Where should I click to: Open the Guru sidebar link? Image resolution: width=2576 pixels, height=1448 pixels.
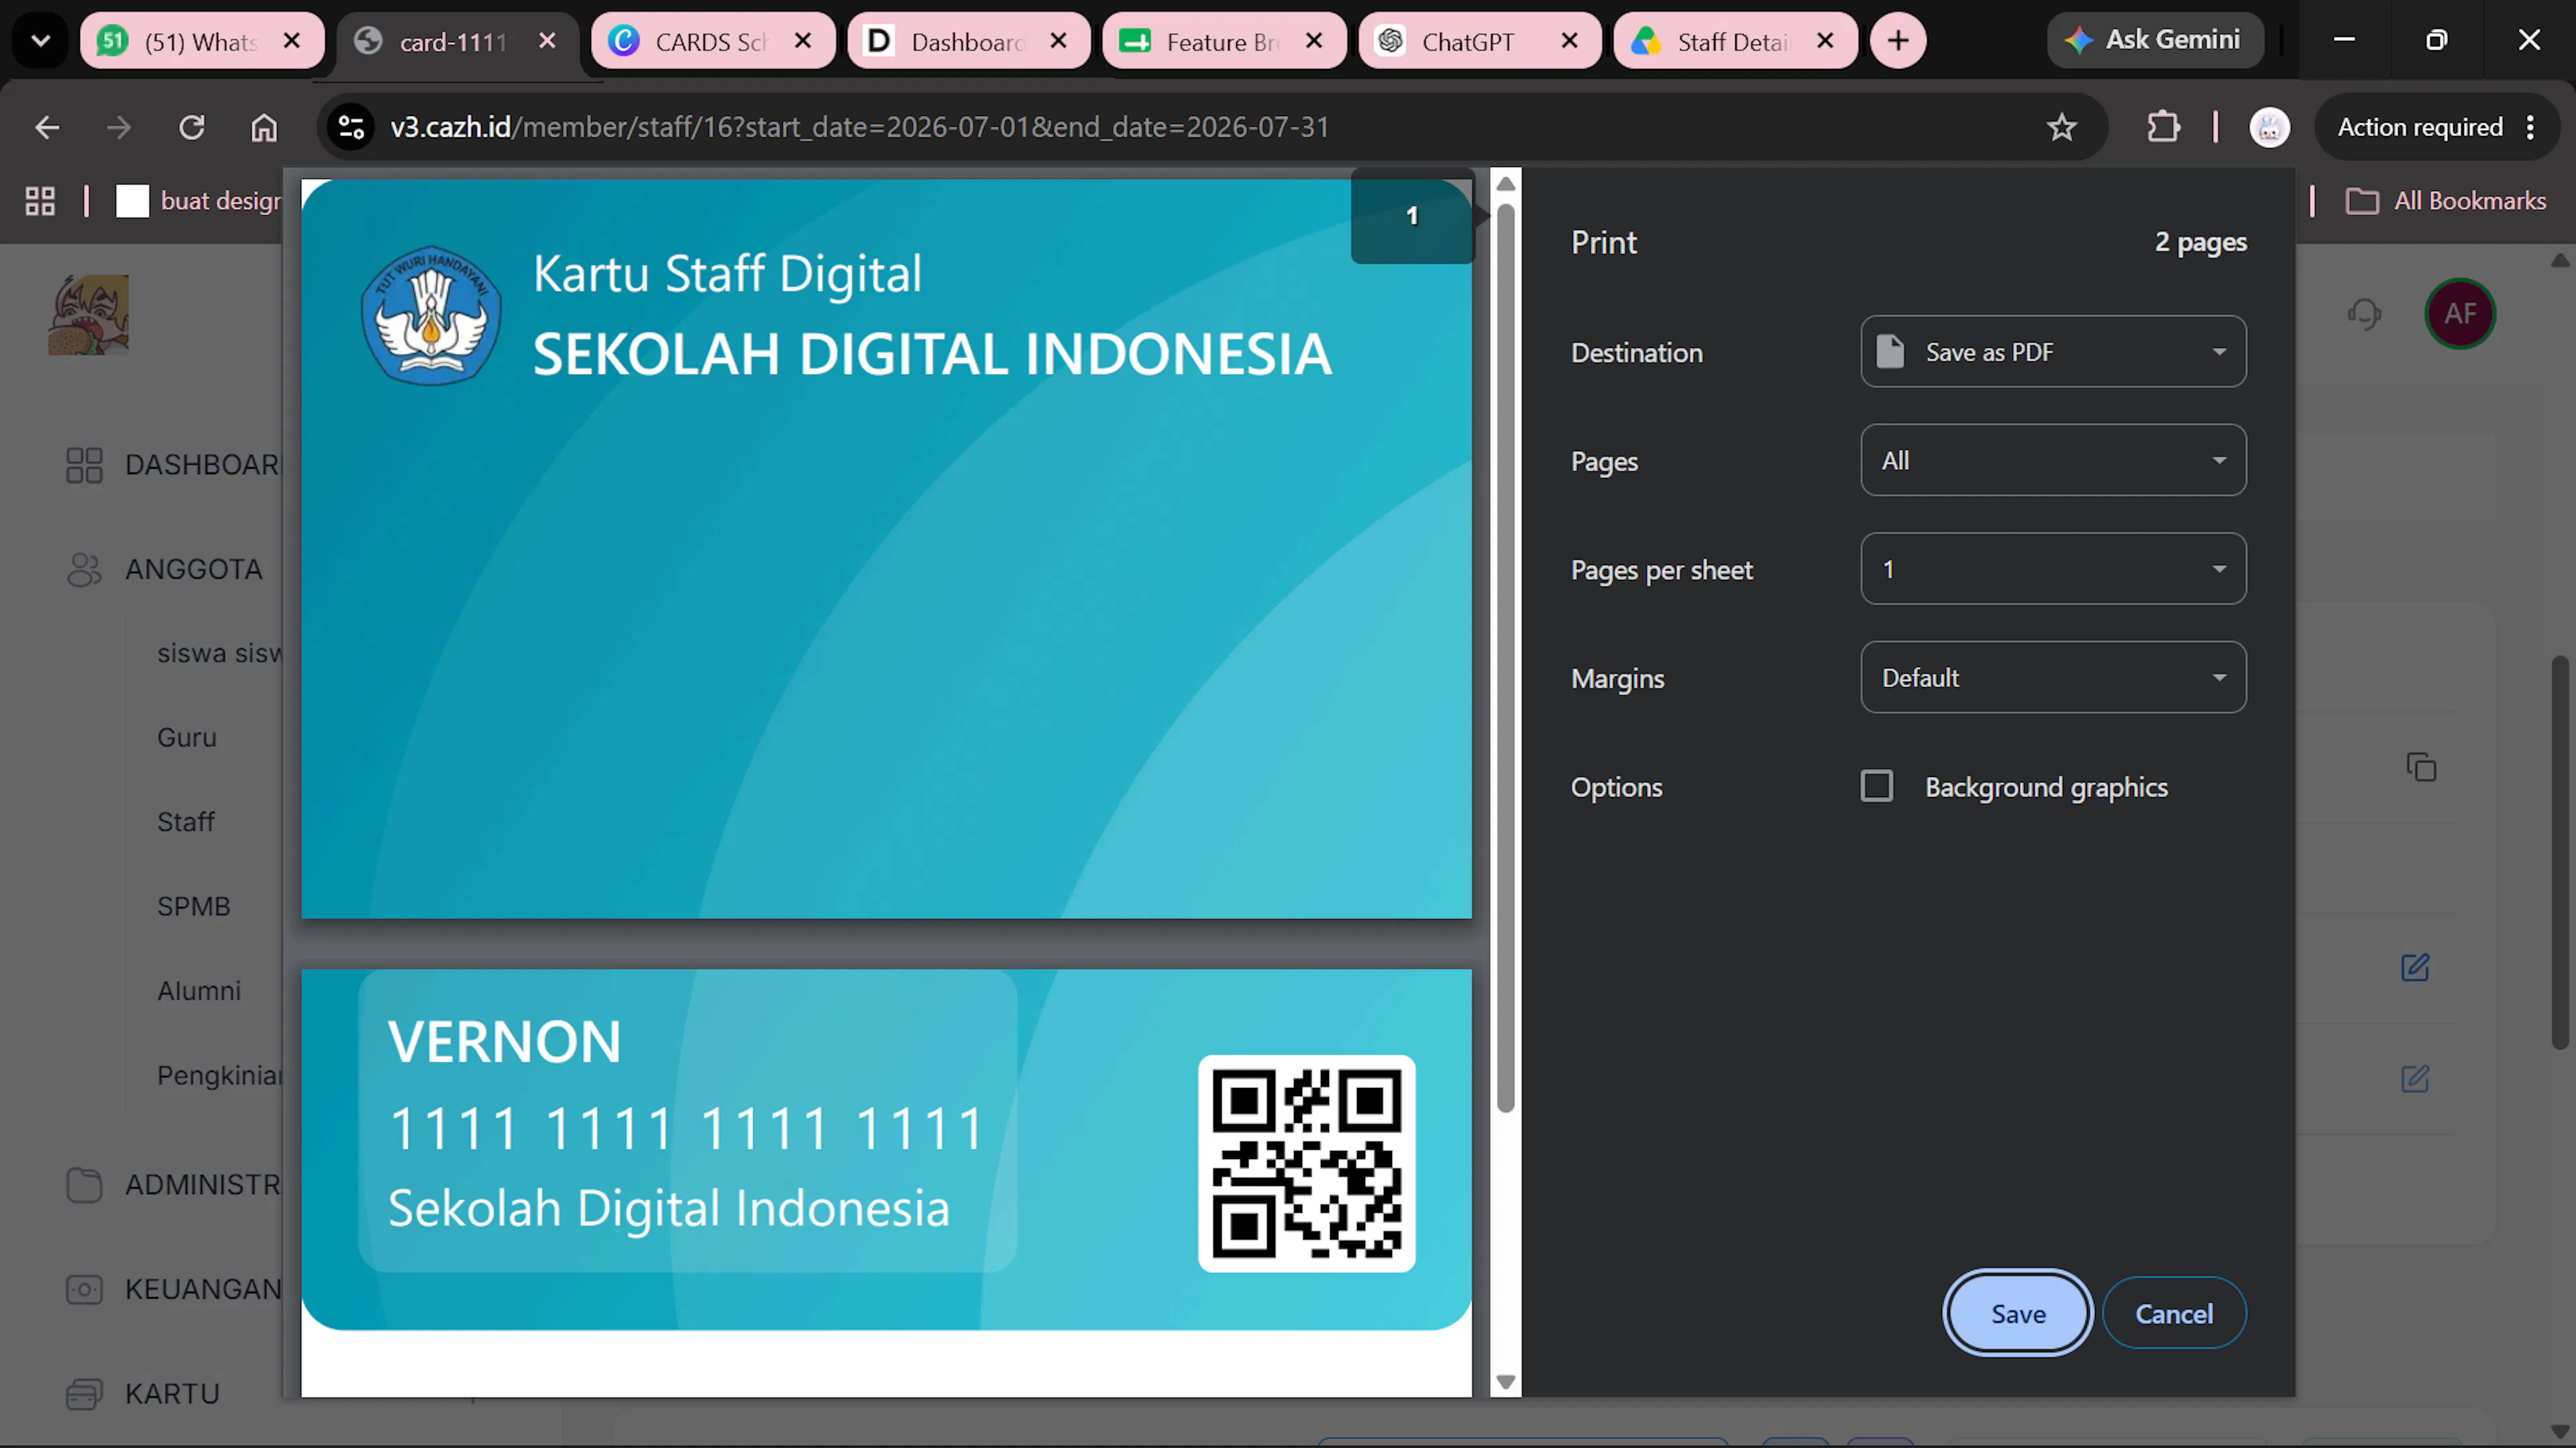pyautogui.click(x=187, y=737)
